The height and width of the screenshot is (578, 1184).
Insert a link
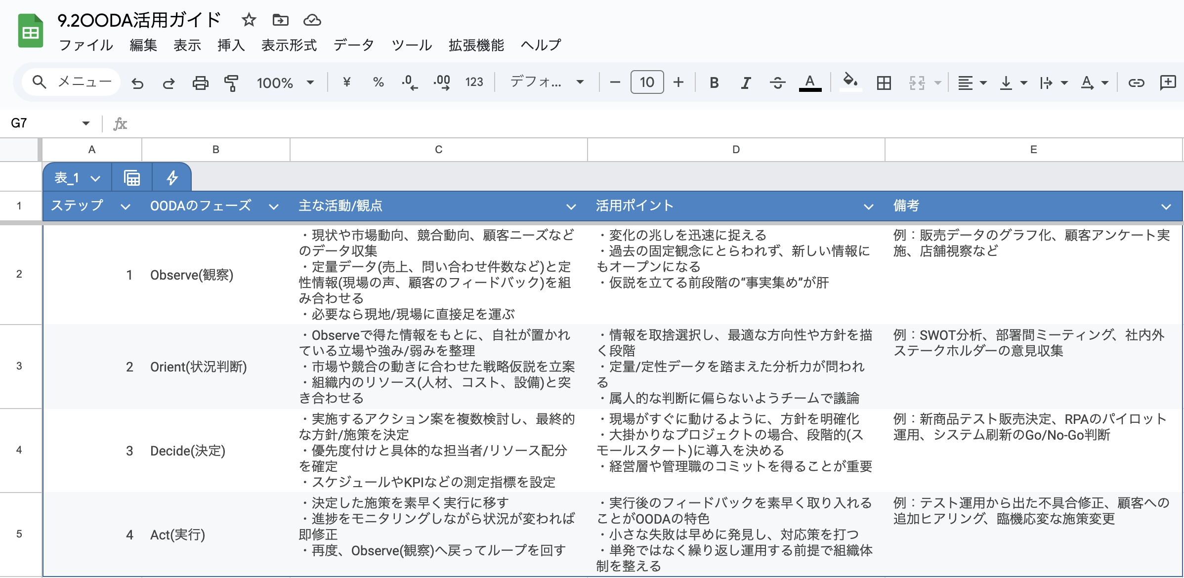(1137, 83)
